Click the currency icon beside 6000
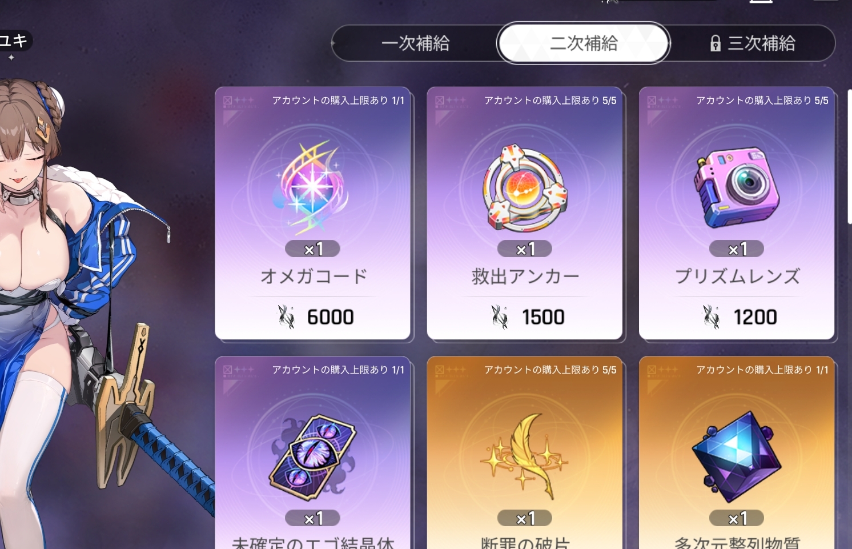 [x=286, y=317]
